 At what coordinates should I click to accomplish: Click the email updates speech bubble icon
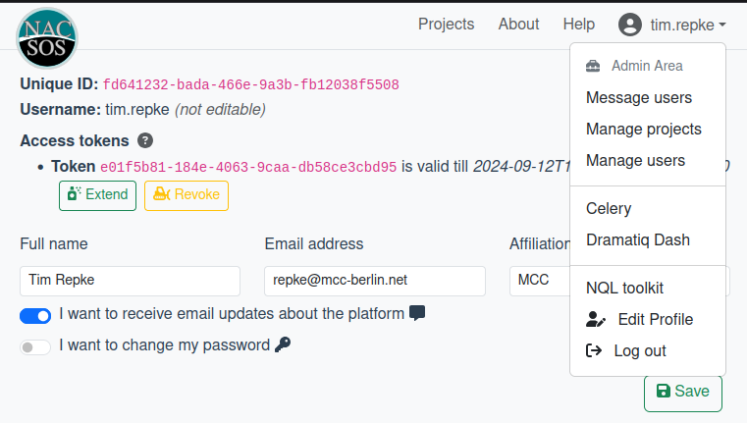[417, 313]
